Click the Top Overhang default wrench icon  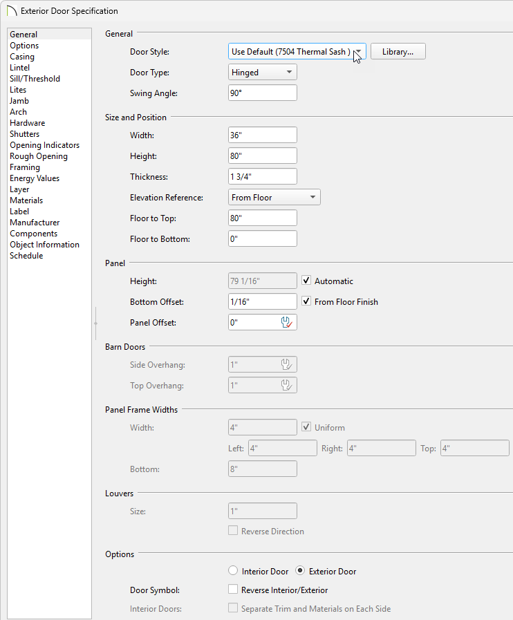287,385
